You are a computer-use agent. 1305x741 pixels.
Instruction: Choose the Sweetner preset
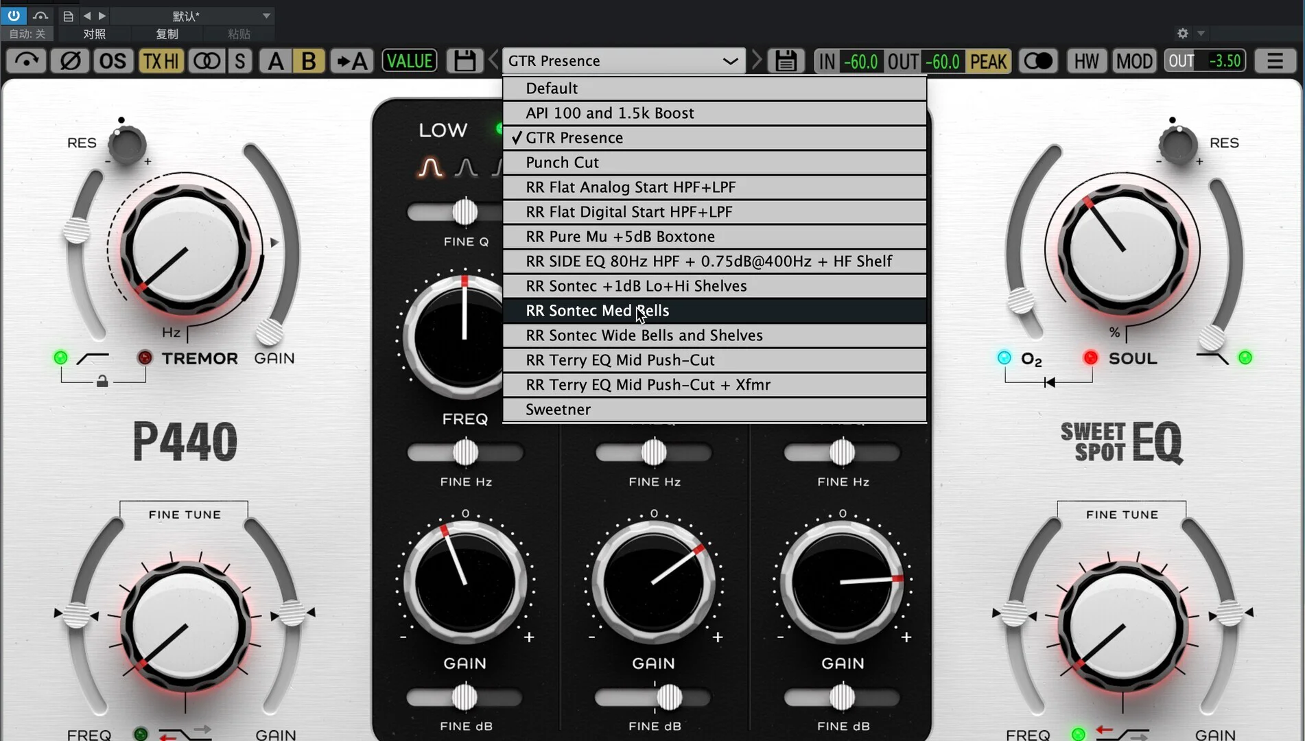click(714, 410)
